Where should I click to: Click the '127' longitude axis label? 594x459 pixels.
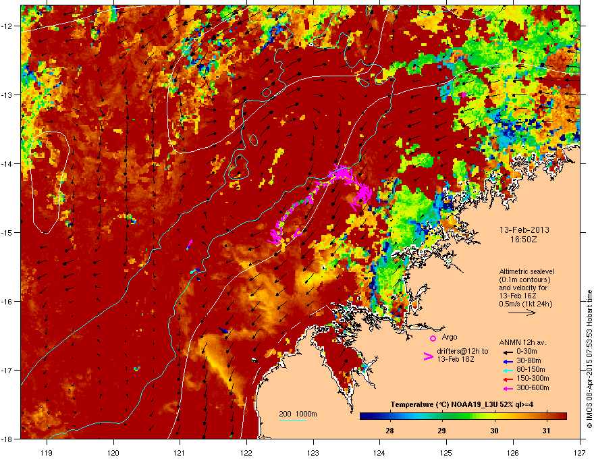[x=580, y=452]
